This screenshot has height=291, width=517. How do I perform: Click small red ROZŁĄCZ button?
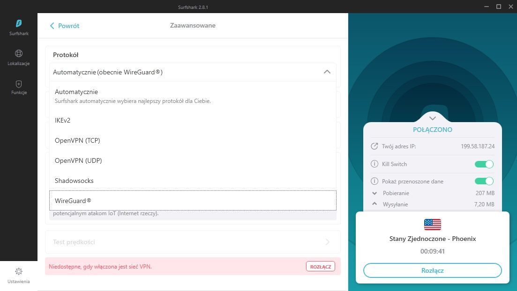click(x=321, y=267)
